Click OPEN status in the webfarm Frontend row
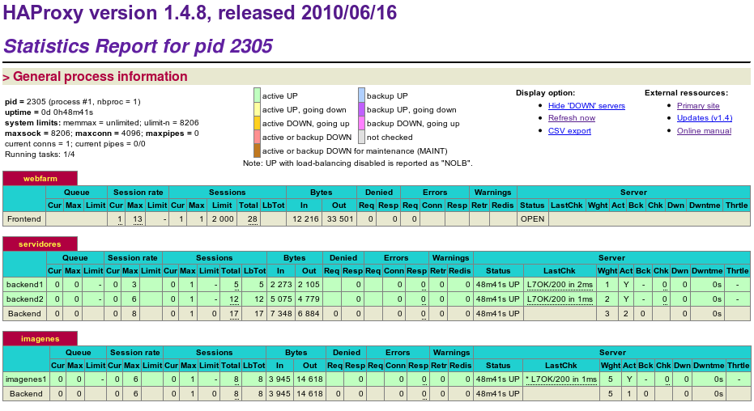Screen dimensions: 754x411 [532, 219]
